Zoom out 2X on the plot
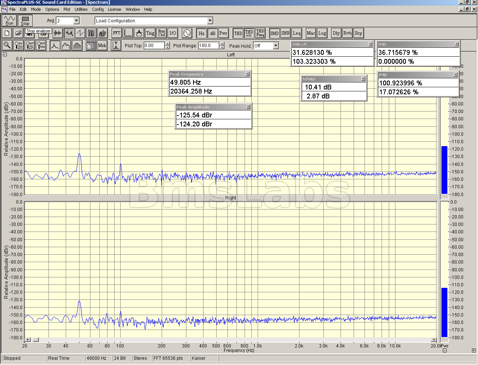The image size is (478, 365). (30, 45)
